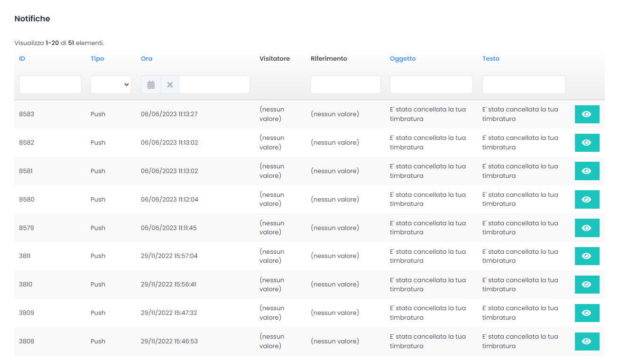Click the eye icon for notification 8581
The width and height of the screenshot is (620, 360).
click(587, 171)
